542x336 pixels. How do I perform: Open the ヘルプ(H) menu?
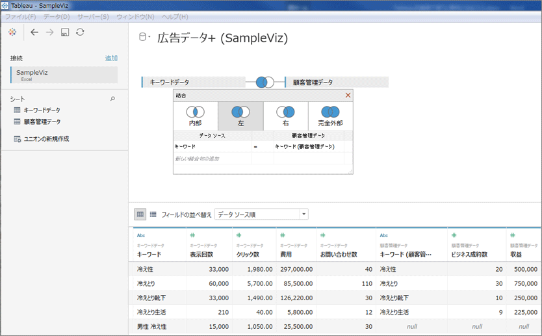point(175,17)
